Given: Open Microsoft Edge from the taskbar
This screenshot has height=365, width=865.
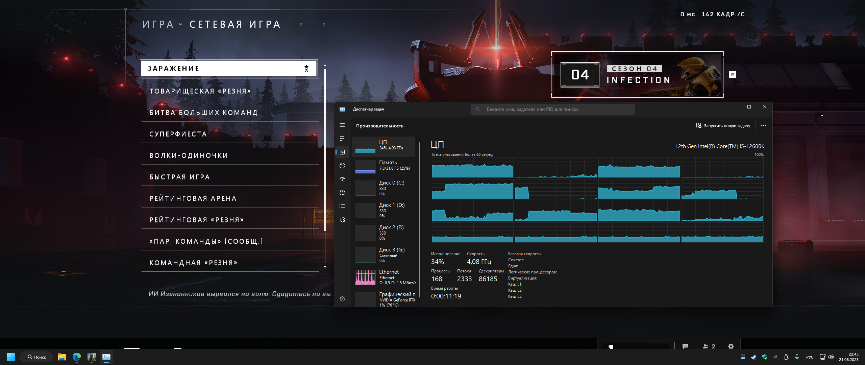Looking at the screenshot, I should pyautogui.click(x=77, y=357).
